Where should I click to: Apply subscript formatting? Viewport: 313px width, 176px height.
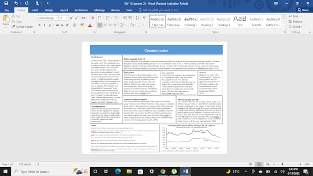click(63, 25)
